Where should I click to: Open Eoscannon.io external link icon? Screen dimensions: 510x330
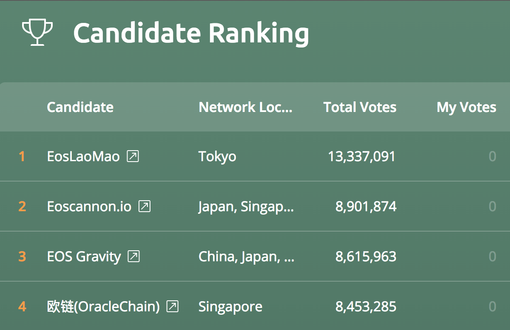pos(145,207)
